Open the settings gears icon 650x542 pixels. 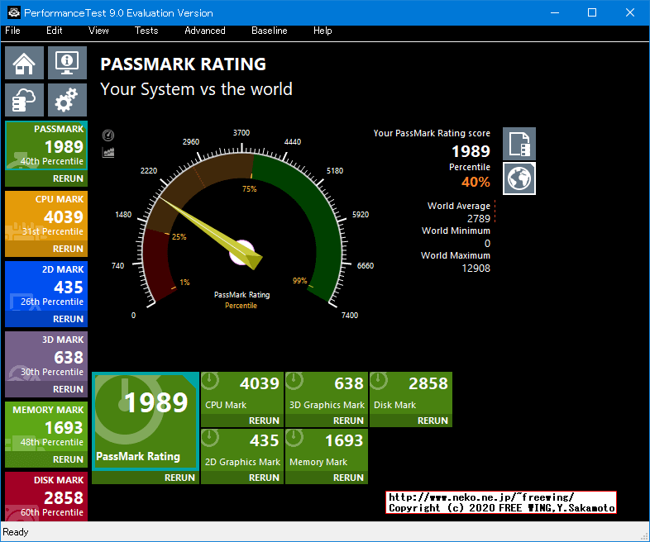[x=67, y=100]
